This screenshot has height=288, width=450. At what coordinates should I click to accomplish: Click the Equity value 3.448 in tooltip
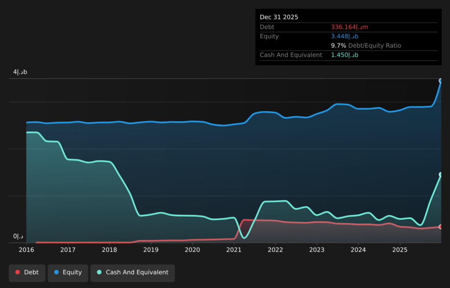click(345, 36)
